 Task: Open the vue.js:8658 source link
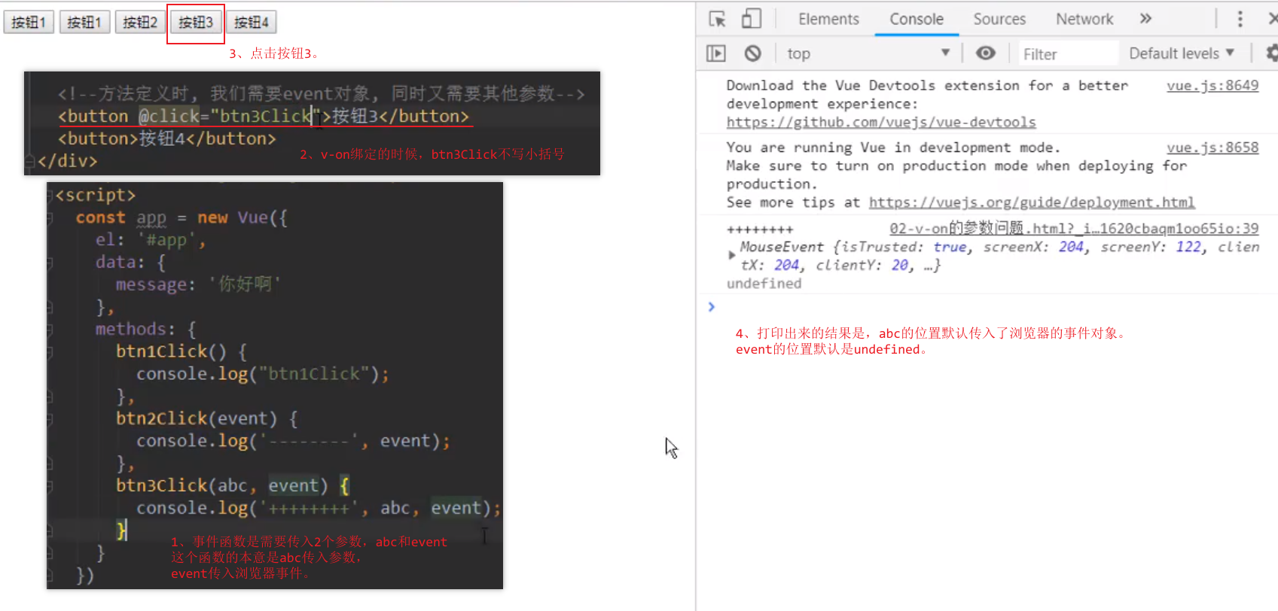click(1212, 147)
